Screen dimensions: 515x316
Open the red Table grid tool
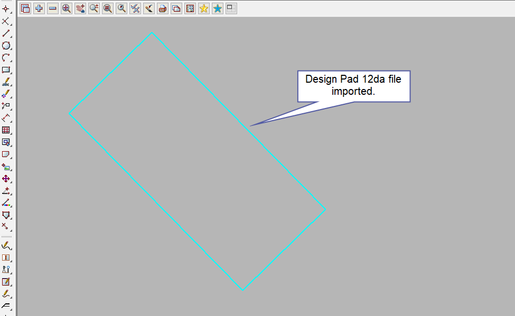coord(6,130)
